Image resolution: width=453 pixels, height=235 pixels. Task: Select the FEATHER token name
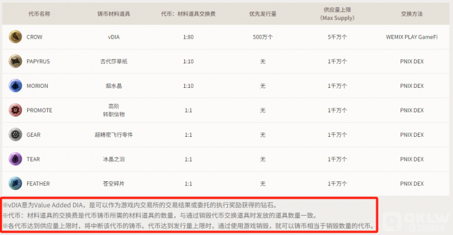[38, 184]
